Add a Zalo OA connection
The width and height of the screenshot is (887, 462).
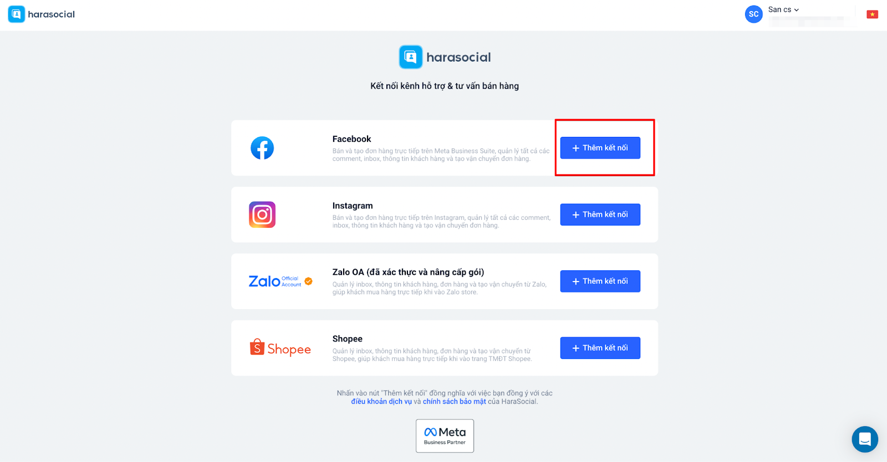click(600, 281)
